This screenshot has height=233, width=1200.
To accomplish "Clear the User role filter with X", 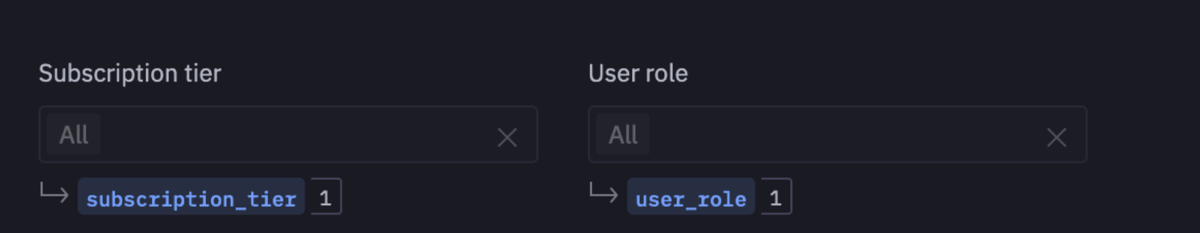I will pyautogui.click(x=1056, y=138).
